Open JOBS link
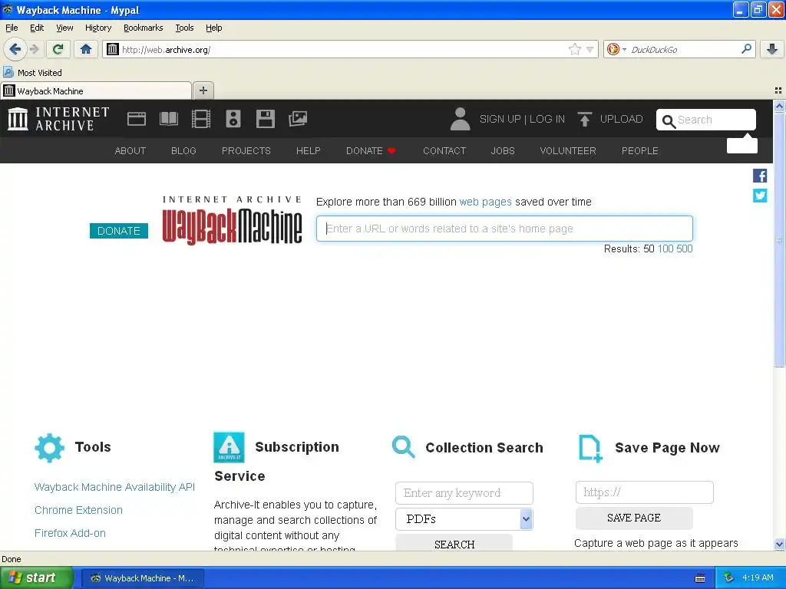786x589 pixels. tap(503, 151)
